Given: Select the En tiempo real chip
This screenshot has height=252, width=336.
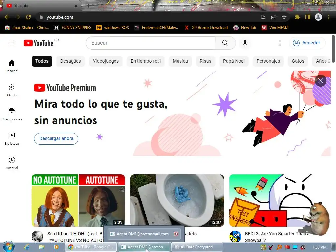Looking at the screenshot, I should [146, 61].
